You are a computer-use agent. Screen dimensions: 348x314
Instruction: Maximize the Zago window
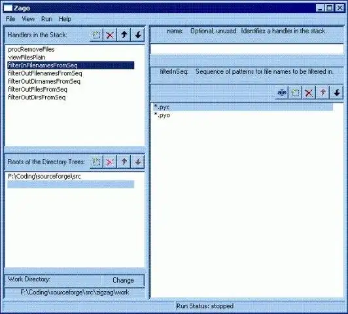[330, 8]
